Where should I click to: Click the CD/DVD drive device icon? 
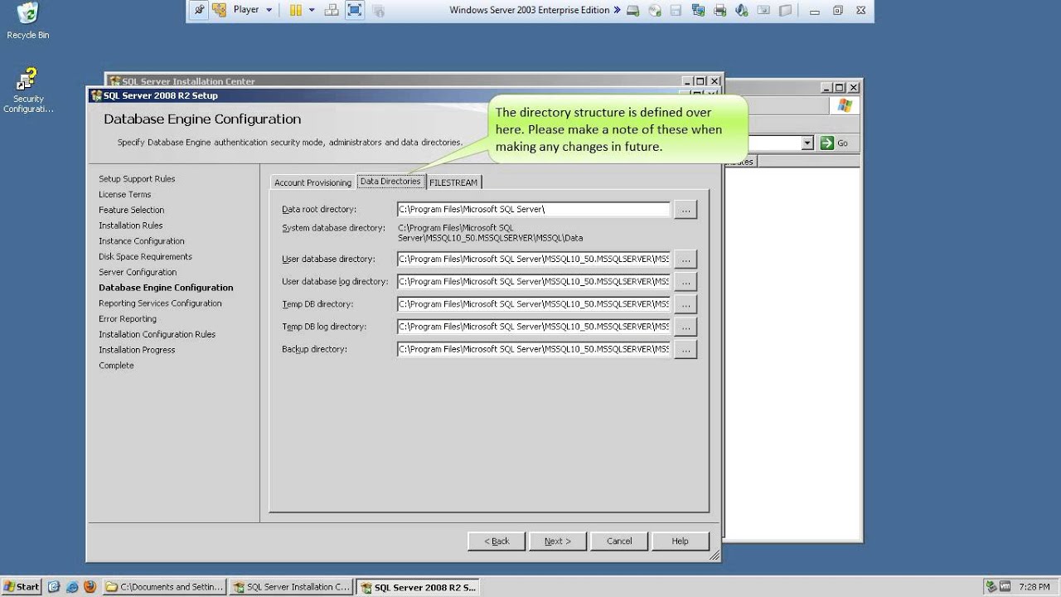(655, 11)
